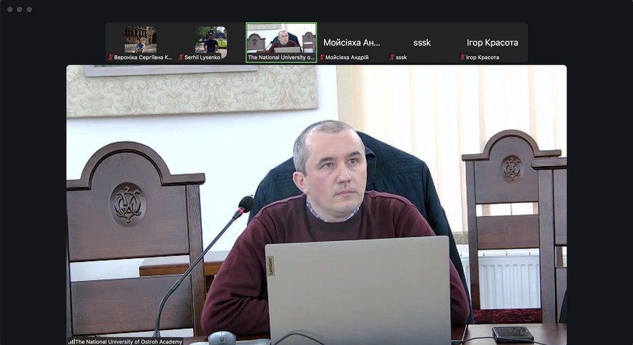
Task: Click the large "Ігор Красота" tile name
Action: (492, 42)
